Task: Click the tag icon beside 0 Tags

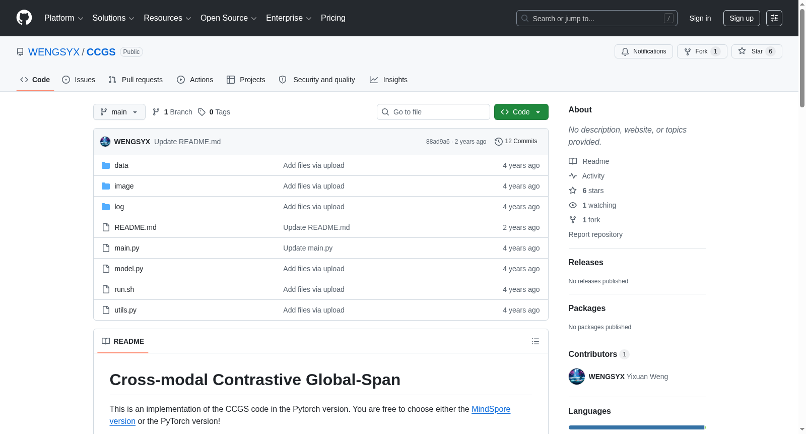Action: [201, 112]
